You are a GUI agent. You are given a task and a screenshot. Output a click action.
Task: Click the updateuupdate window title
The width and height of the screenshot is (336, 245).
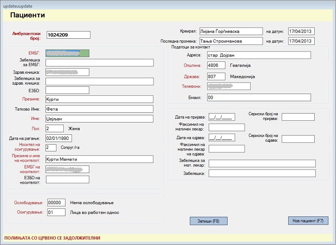coord(17,6)
